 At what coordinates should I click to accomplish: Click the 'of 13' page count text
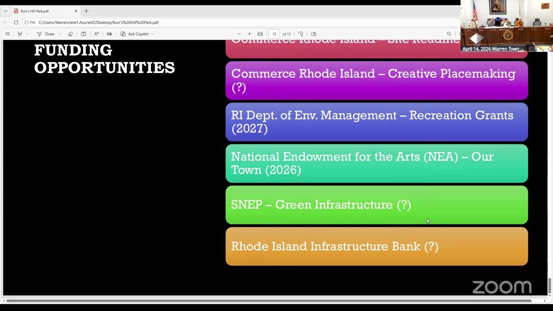pos(286,34)
